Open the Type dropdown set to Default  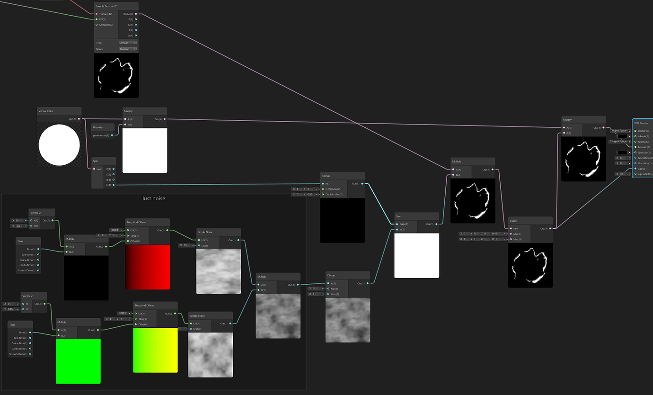coord(128,43)
